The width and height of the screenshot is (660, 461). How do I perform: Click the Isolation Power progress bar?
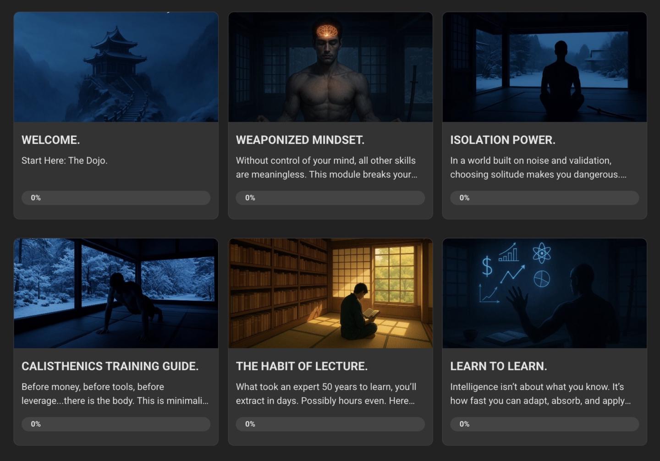544,198
